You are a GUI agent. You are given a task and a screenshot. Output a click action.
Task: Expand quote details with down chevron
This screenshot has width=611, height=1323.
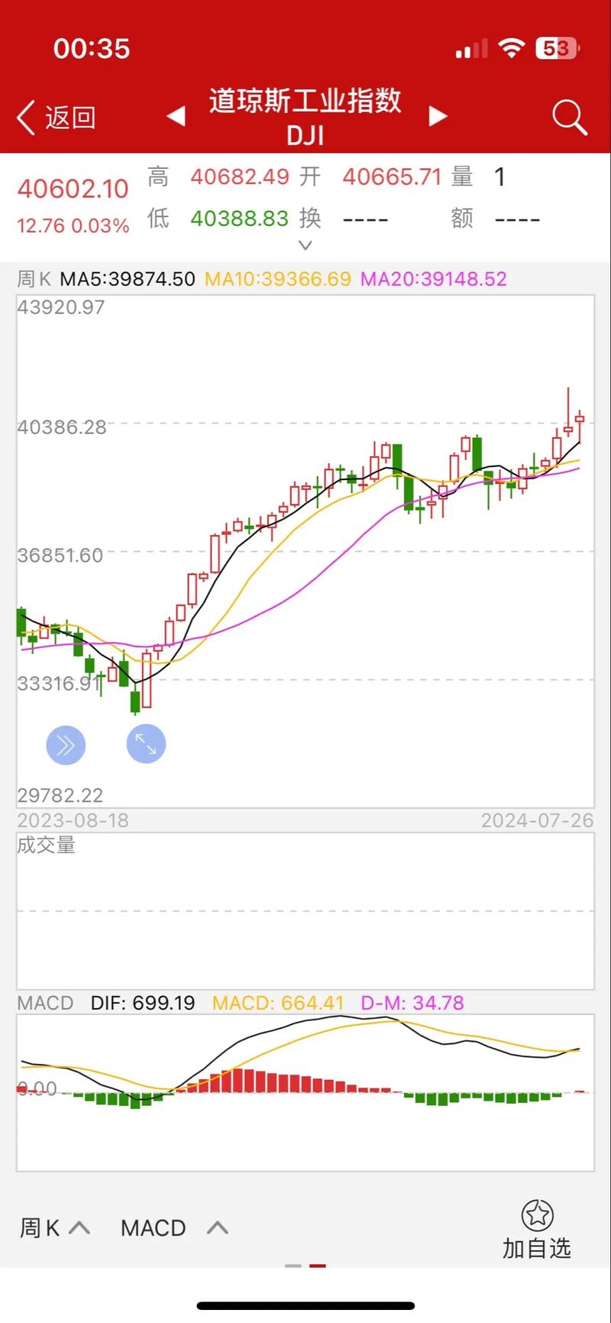pyautogui.click(x=305, y=245)
